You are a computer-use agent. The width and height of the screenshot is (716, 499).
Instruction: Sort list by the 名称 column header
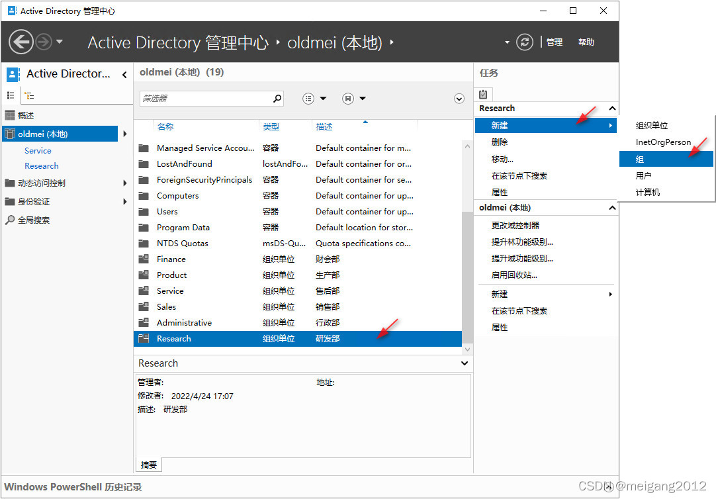[165, 126]
